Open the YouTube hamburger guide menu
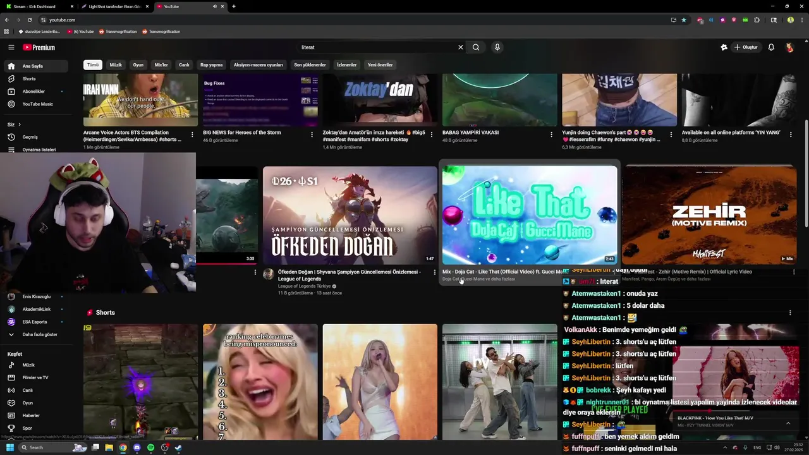The width and height of the screenshot is (809, 455). (x=11, y=47)
